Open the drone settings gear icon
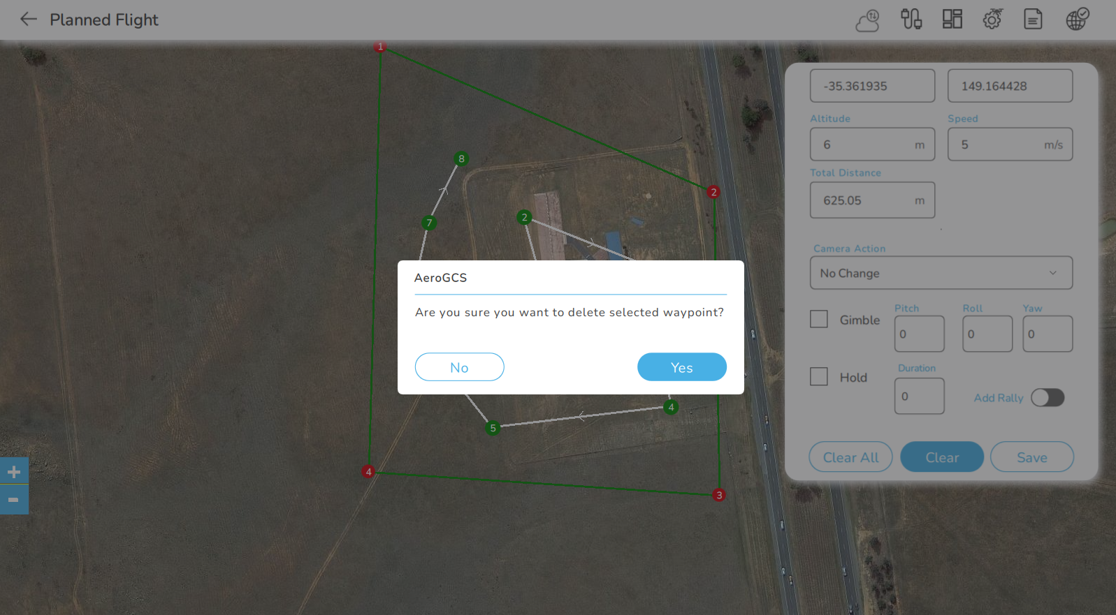 click(992, 19)
